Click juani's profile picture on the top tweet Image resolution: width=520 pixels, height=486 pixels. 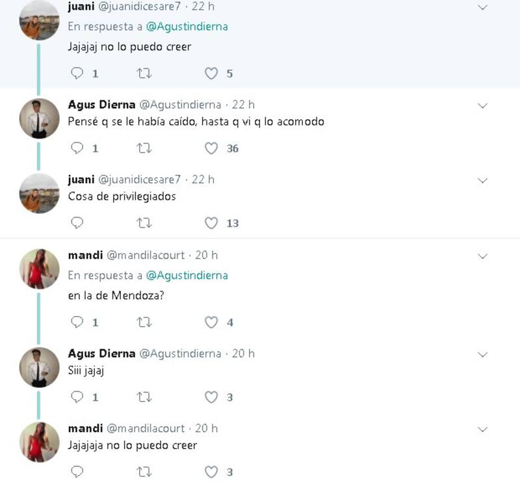[x=40, y=20]
